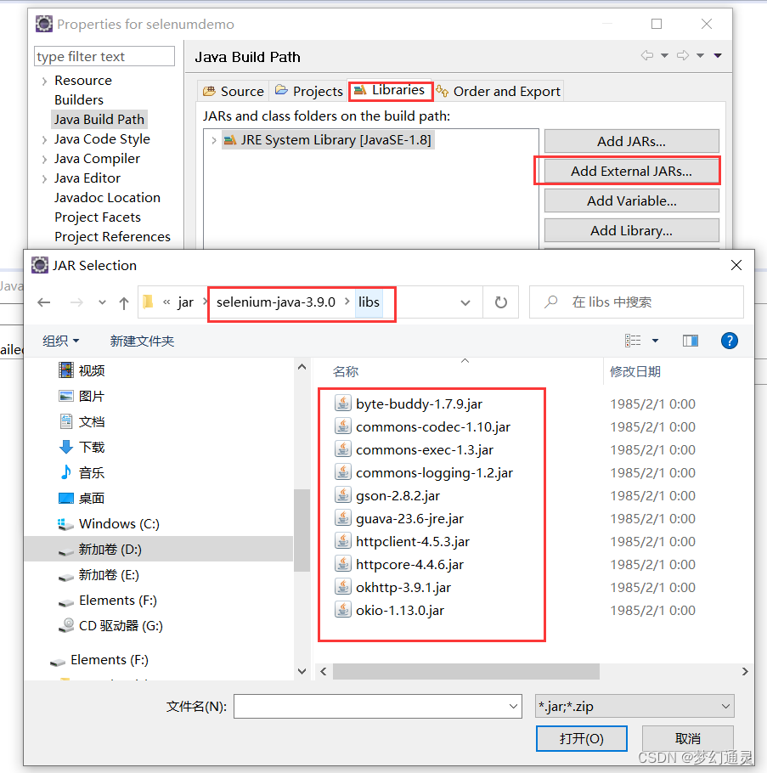
Task: Select guava-23.6-jre.jar
Action: pos(409,518)
